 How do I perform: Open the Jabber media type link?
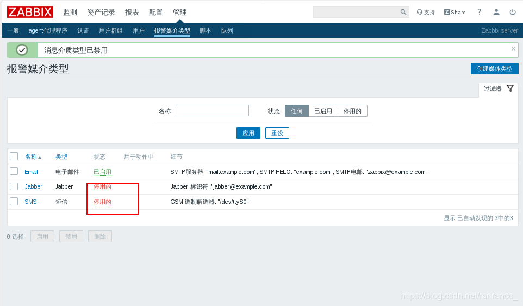point(33,186)
